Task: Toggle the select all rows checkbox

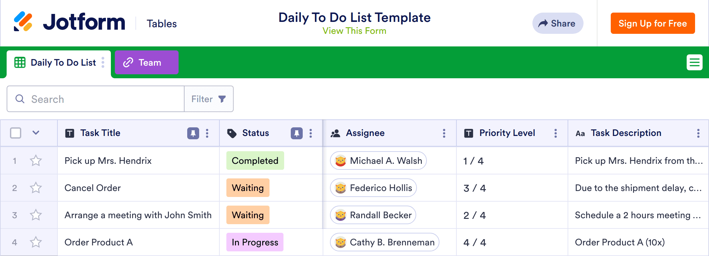Action: pos(16,133)
